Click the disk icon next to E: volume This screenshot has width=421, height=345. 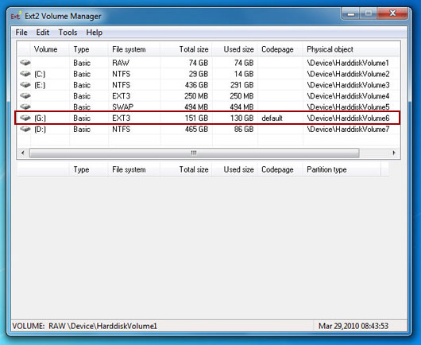point(25,84)
